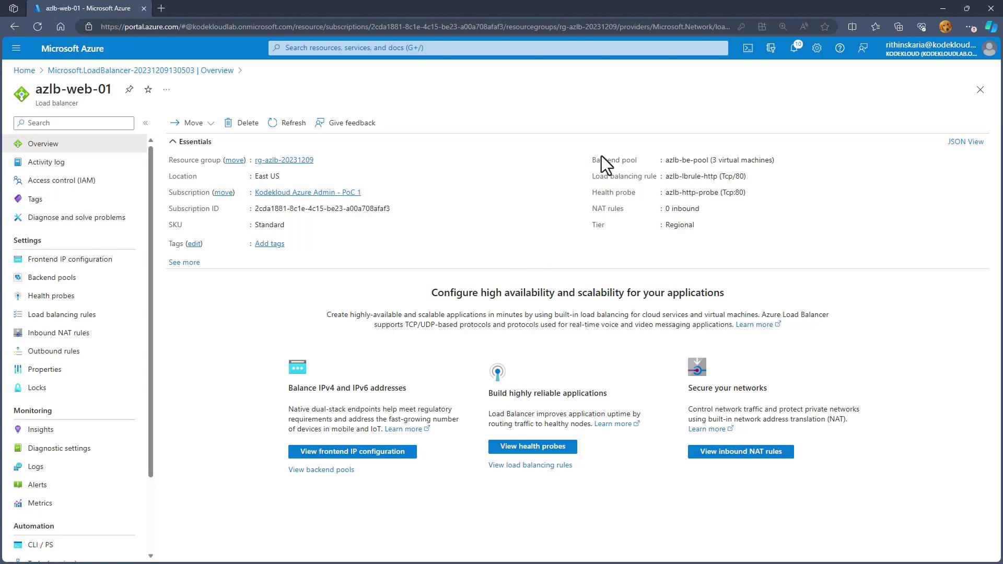
Task: Open Backend pools in sidebar
Action: click(52, 277)
